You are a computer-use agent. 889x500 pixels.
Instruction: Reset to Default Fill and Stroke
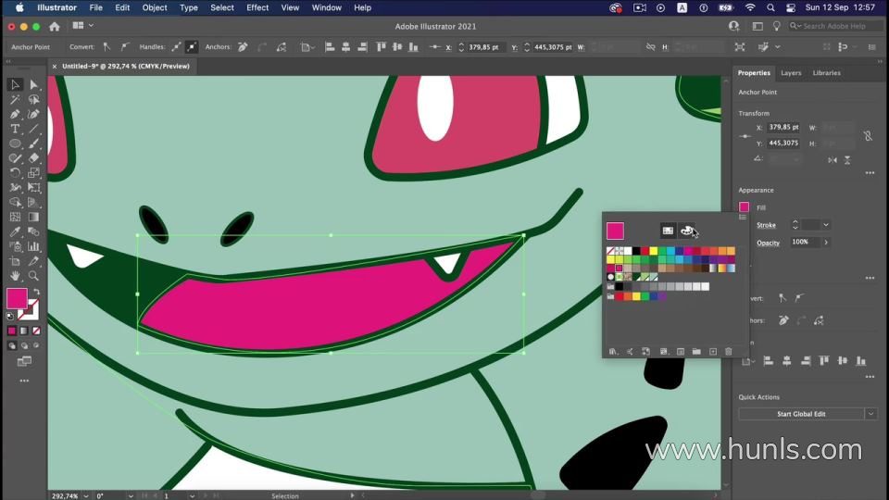[x=10, y=317]
